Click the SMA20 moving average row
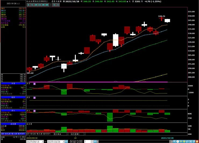Screen dimensions: 199x143 pyautogui.click(x=13, y=13)
